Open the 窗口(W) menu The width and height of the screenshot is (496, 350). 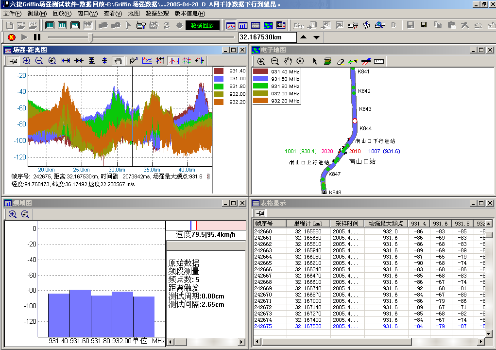87,14
